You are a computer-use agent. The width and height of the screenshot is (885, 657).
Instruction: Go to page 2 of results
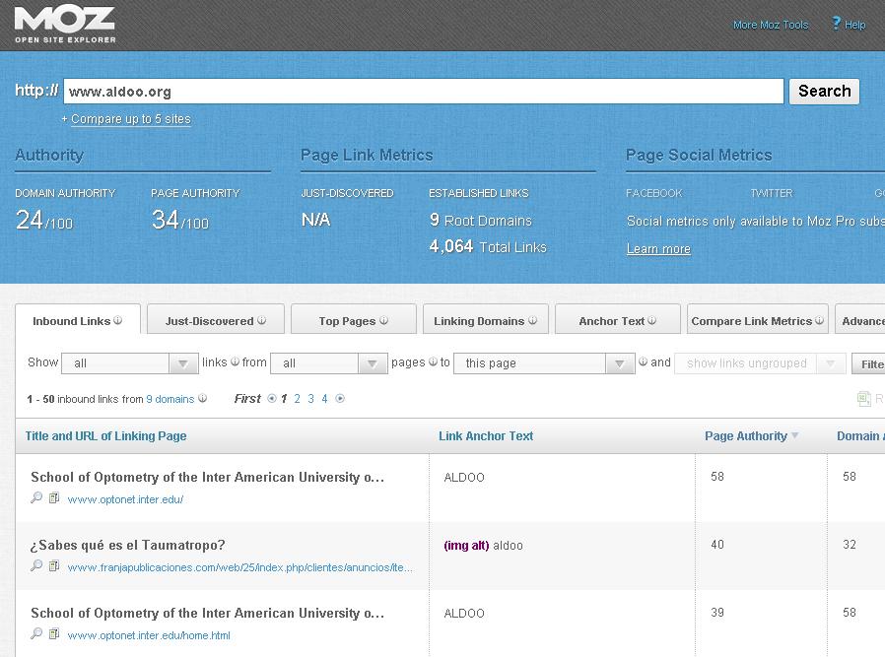pyautogui.click(x=297, y=399)
